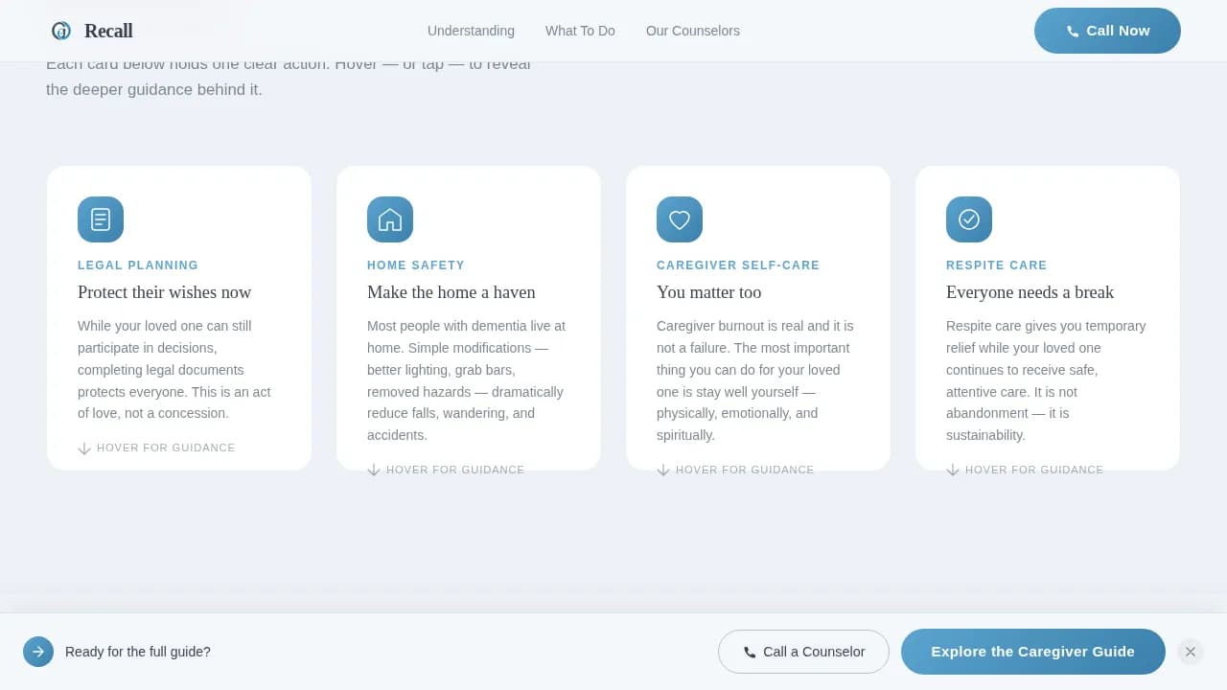
Task: Click the Call Now button
Action: click(x=1107, y=31)
